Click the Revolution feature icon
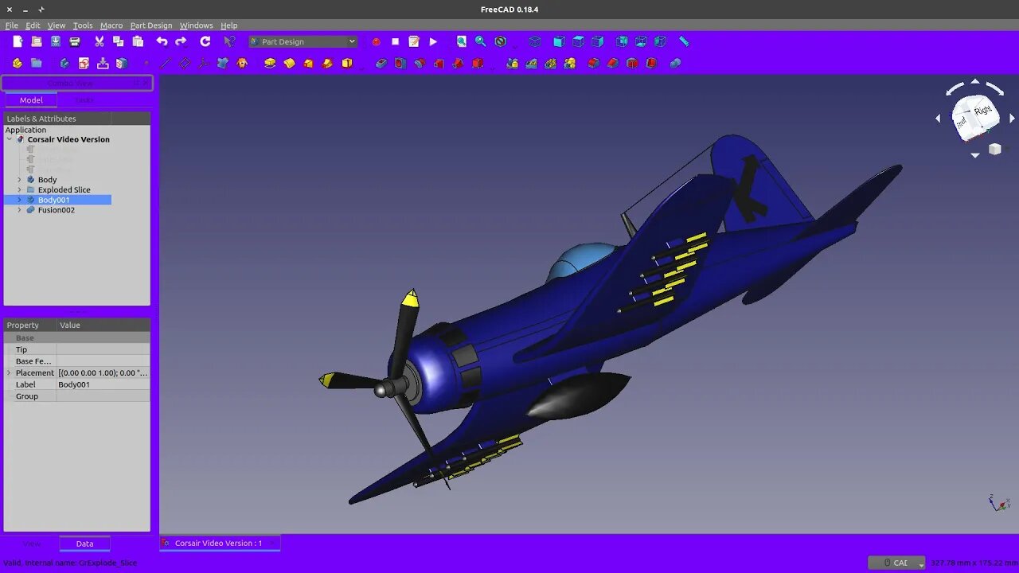The height and width of the screenshot is (573, 1019). [289, 63]
